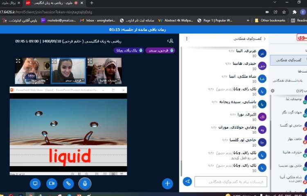The width and height of the screenshot is (307, 196).
Task: Open گفت‌وگوی همگانی in side panel
Action: pos(289,60)
